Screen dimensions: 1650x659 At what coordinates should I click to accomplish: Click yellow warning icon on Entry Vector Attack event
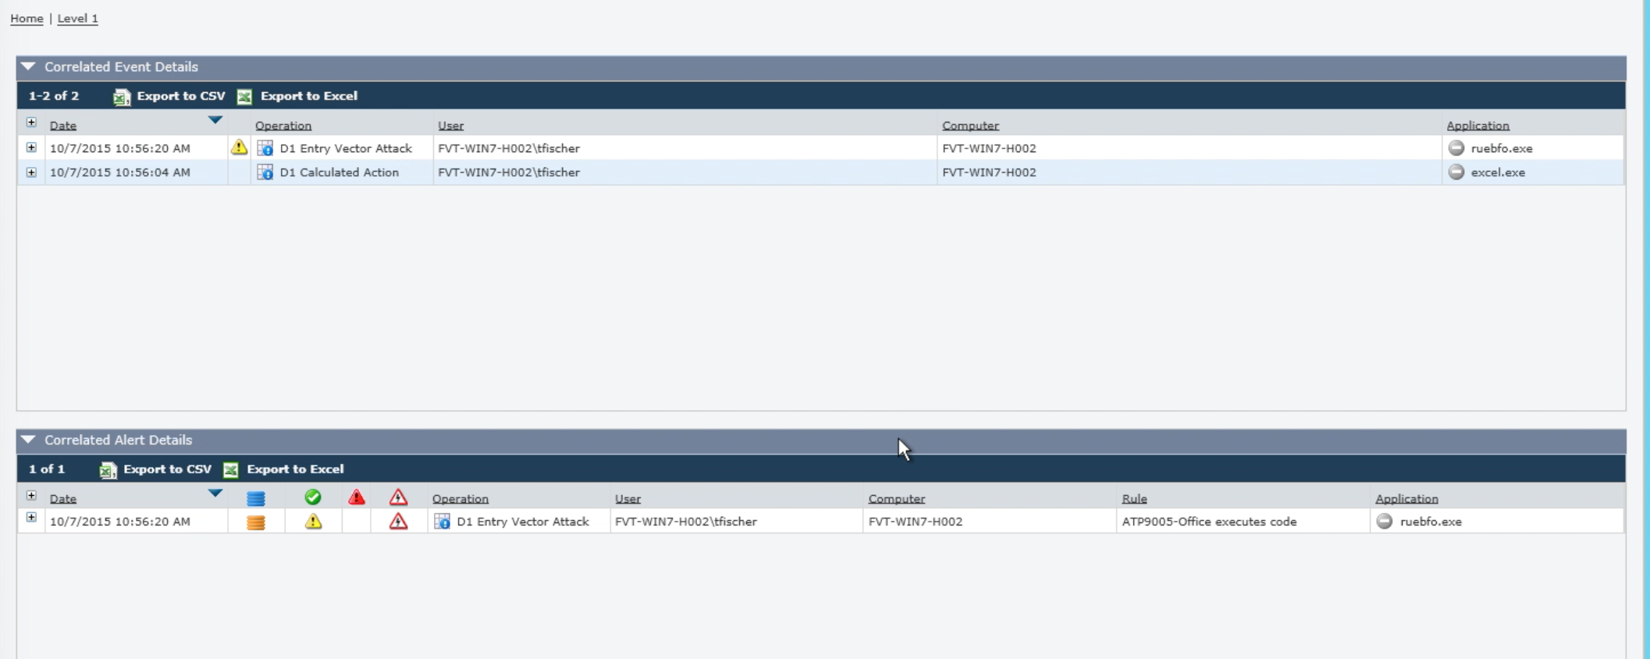pyautogui.click(x=239, y=147)
